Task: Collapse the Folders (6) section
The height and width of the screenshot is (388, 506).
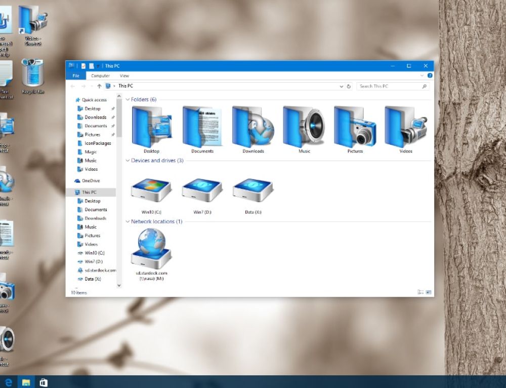Action: (128, 100)
